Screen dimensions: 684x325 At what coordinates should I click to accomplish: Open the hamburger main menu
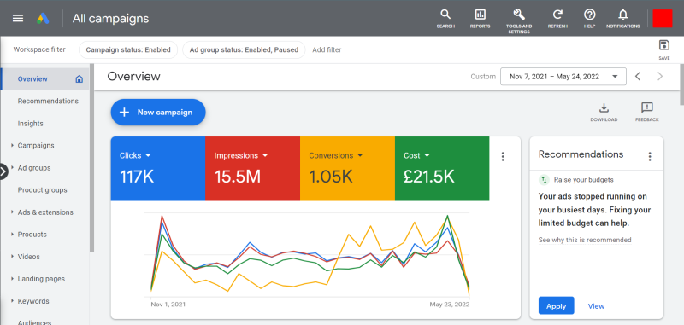click(x=18, y=18)
